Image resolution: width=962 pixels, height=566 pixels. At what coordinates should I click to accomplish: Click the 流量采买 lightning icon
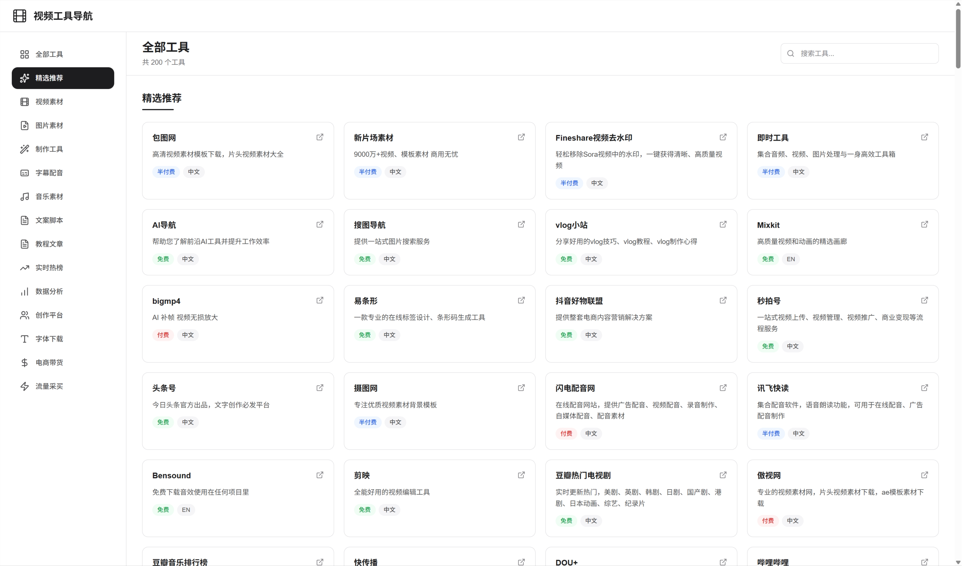coord(25,386)
